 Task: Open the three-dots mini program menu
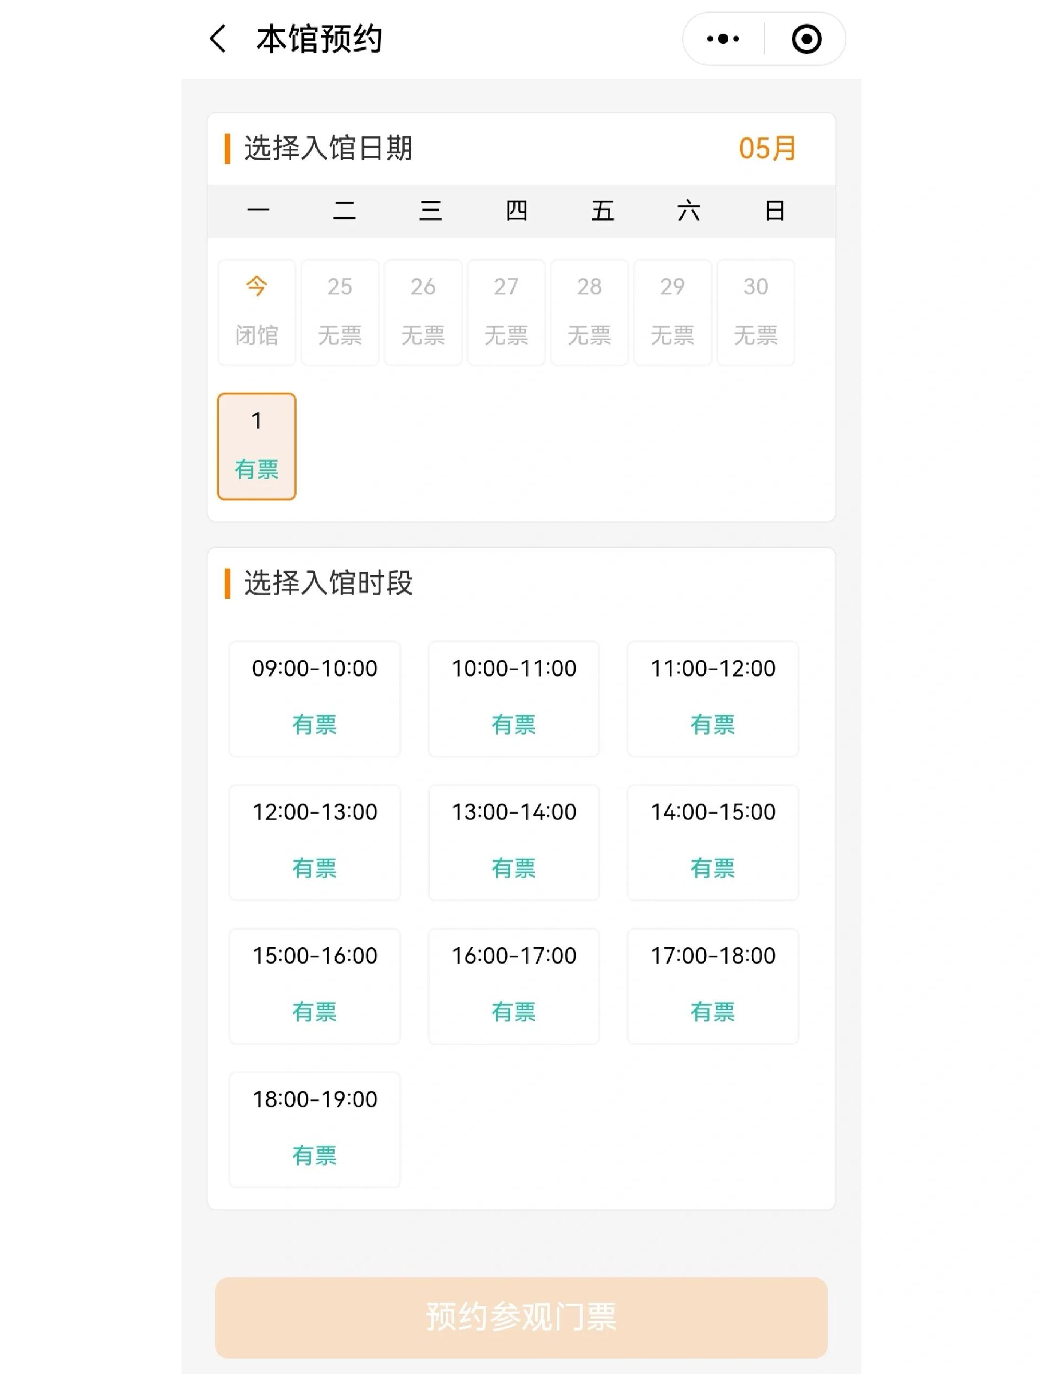[x=723, y=39]
